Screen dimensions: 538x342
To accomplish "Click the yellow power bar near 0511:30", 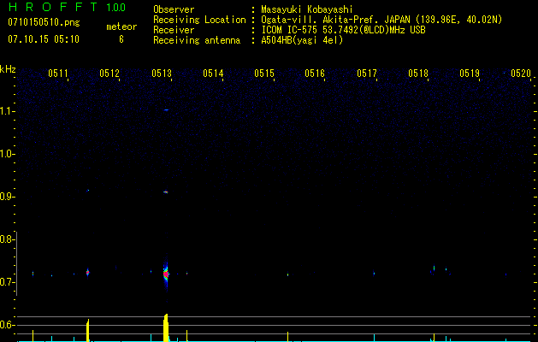I will (87, 330).
